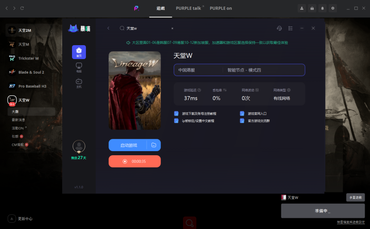Clear the 天堂w search with the x
Screen dimensions: 370x229
(172, 28)
